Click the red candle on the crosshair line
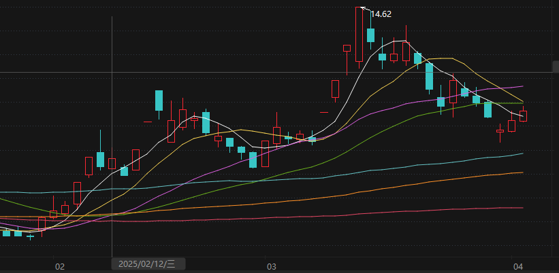The image size is (559, 273). 112,164
